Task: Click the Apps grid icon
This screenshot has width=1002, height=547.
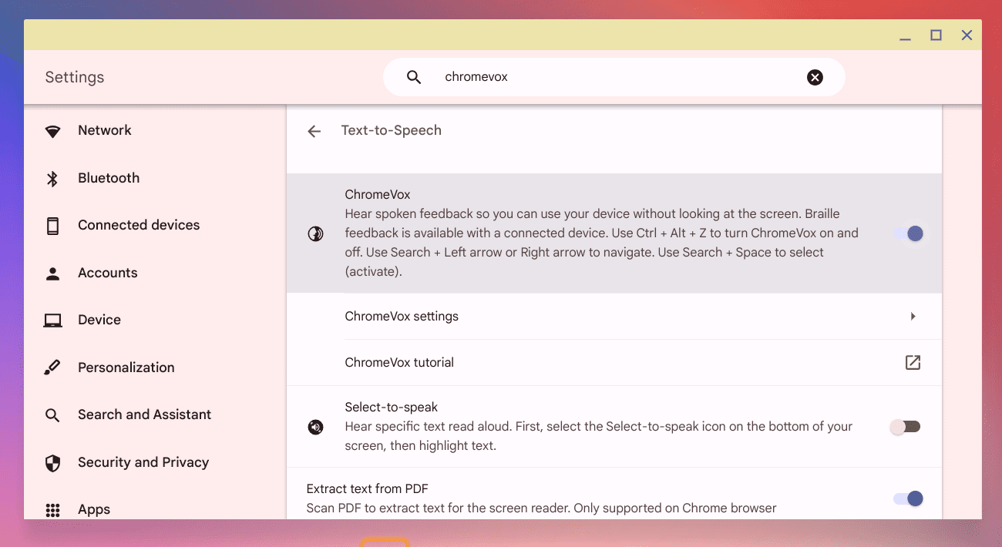Action: pyautogui.click(x=52, y=510)
